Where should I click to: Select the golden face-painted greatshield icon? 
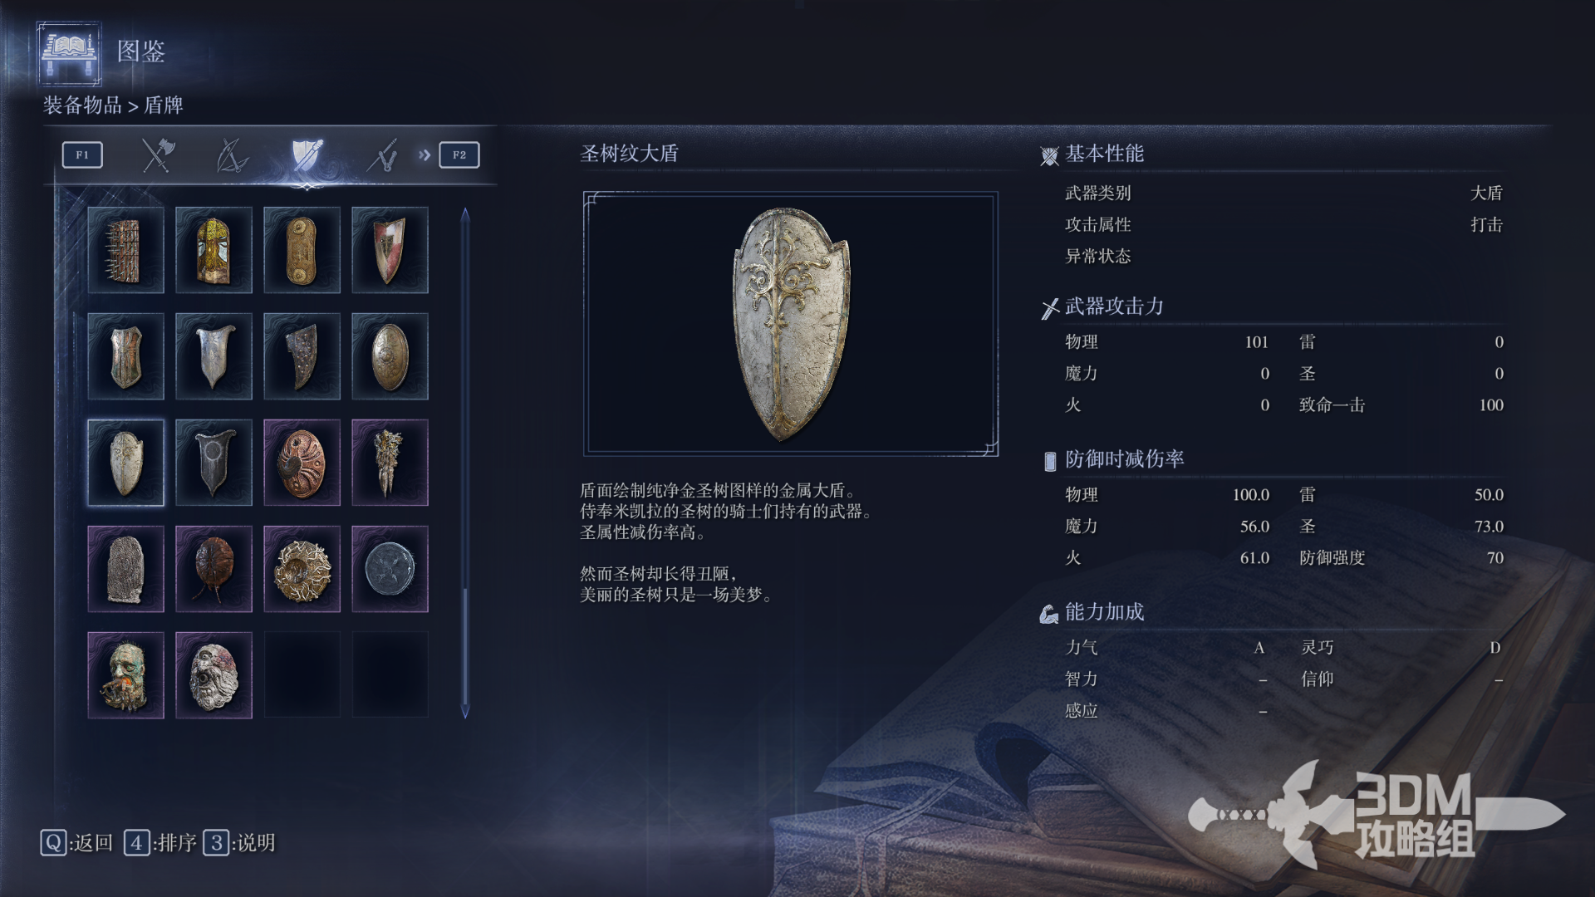click(213, 250)
